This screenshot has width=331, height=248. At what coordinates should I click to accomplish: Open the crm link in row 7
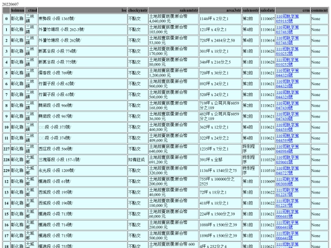(x=287, y=95)
